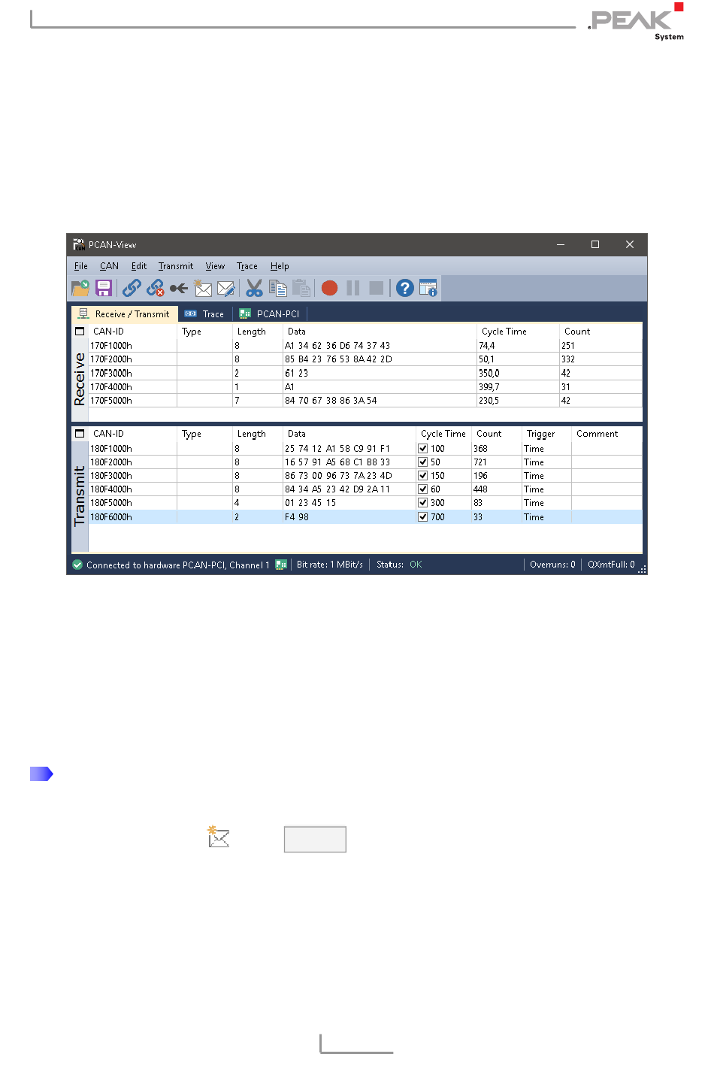Click the Disconnect link icon with red X
The height and width of the screenshot is (1069, 714).
coord(156,288)
